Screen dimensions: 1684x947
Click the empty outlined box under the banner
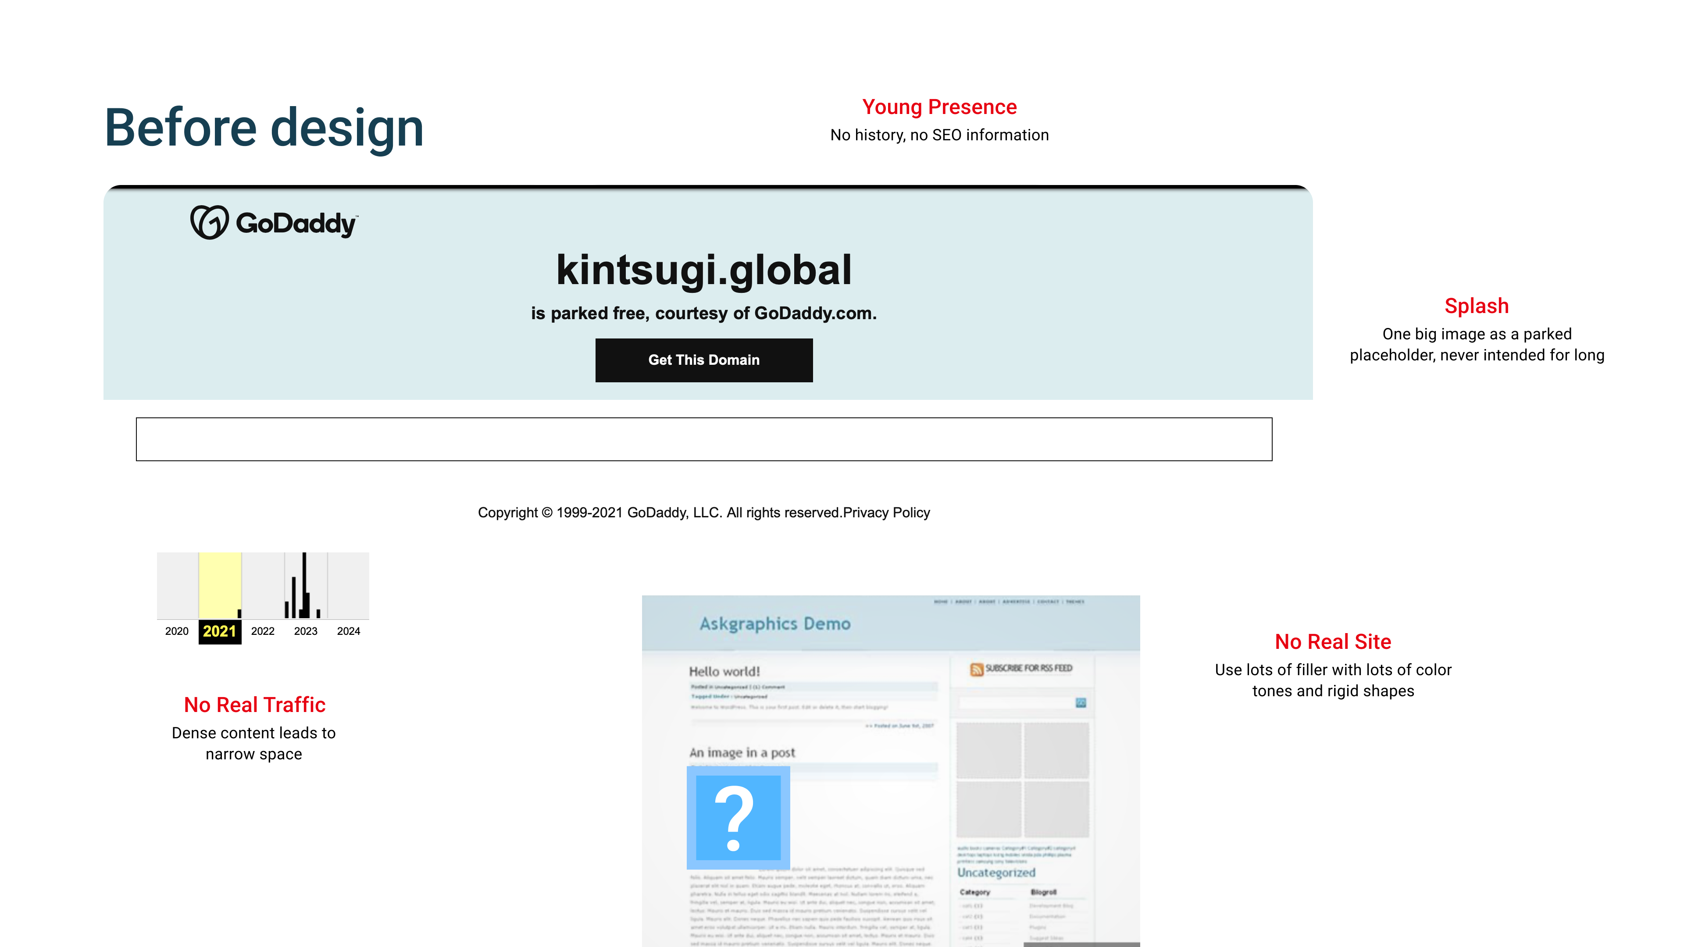tap(703, 439)
